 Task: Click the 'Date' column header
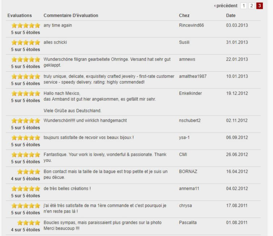pos(231,16)
